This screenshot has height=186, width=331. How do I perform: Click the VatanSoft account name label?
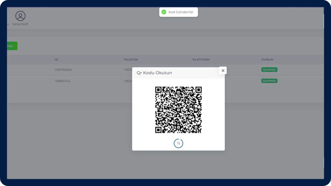pyautogui.click(x=20, y=24)
